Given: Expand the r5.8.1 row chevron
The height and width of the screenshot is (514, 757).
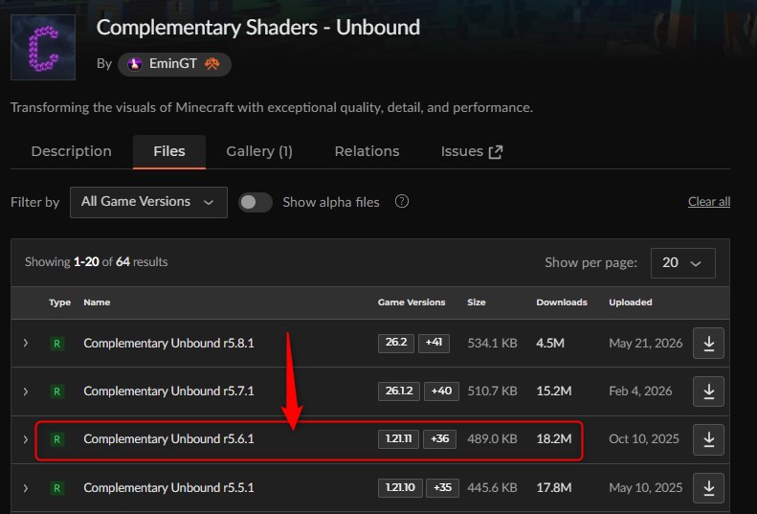Looking at the screenshot, I should tap(26, 343).
